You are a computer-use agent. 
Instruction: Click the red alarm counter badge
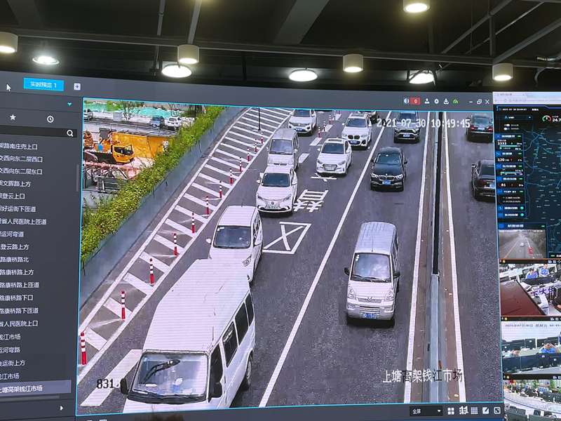415,101
